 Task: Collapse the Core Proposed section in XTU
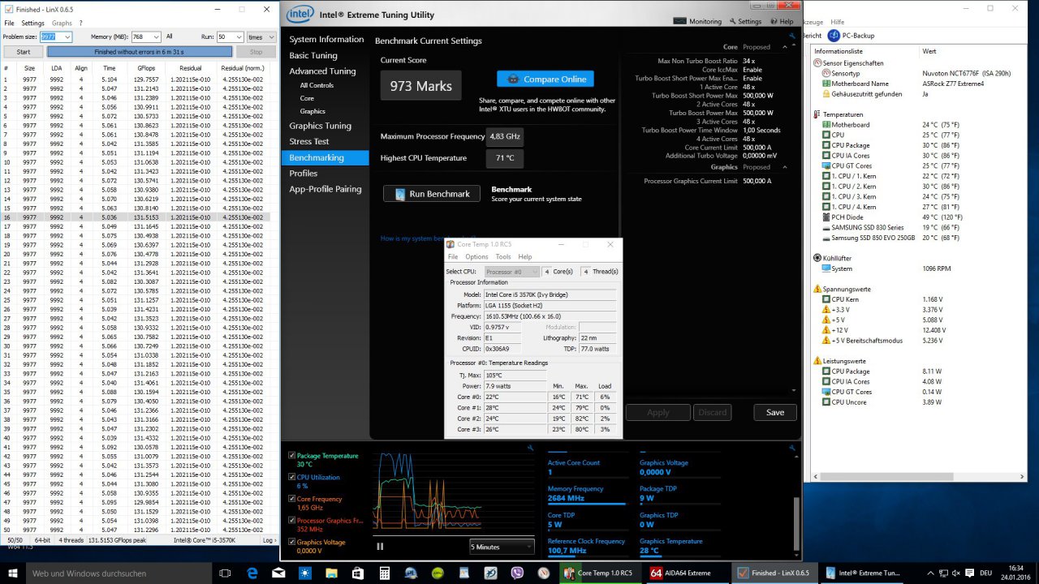click(x=784, y=47)
